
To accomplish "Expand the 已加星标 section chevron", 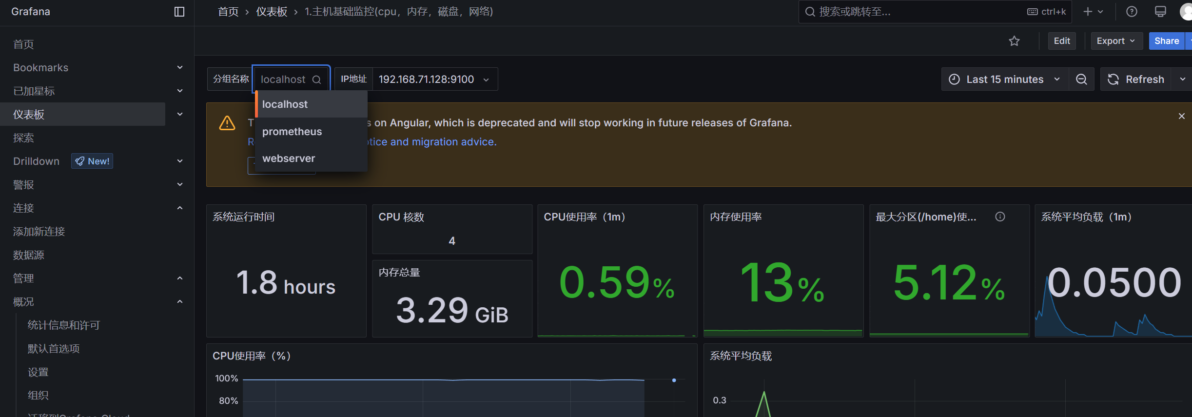I will tap(180, 91).
